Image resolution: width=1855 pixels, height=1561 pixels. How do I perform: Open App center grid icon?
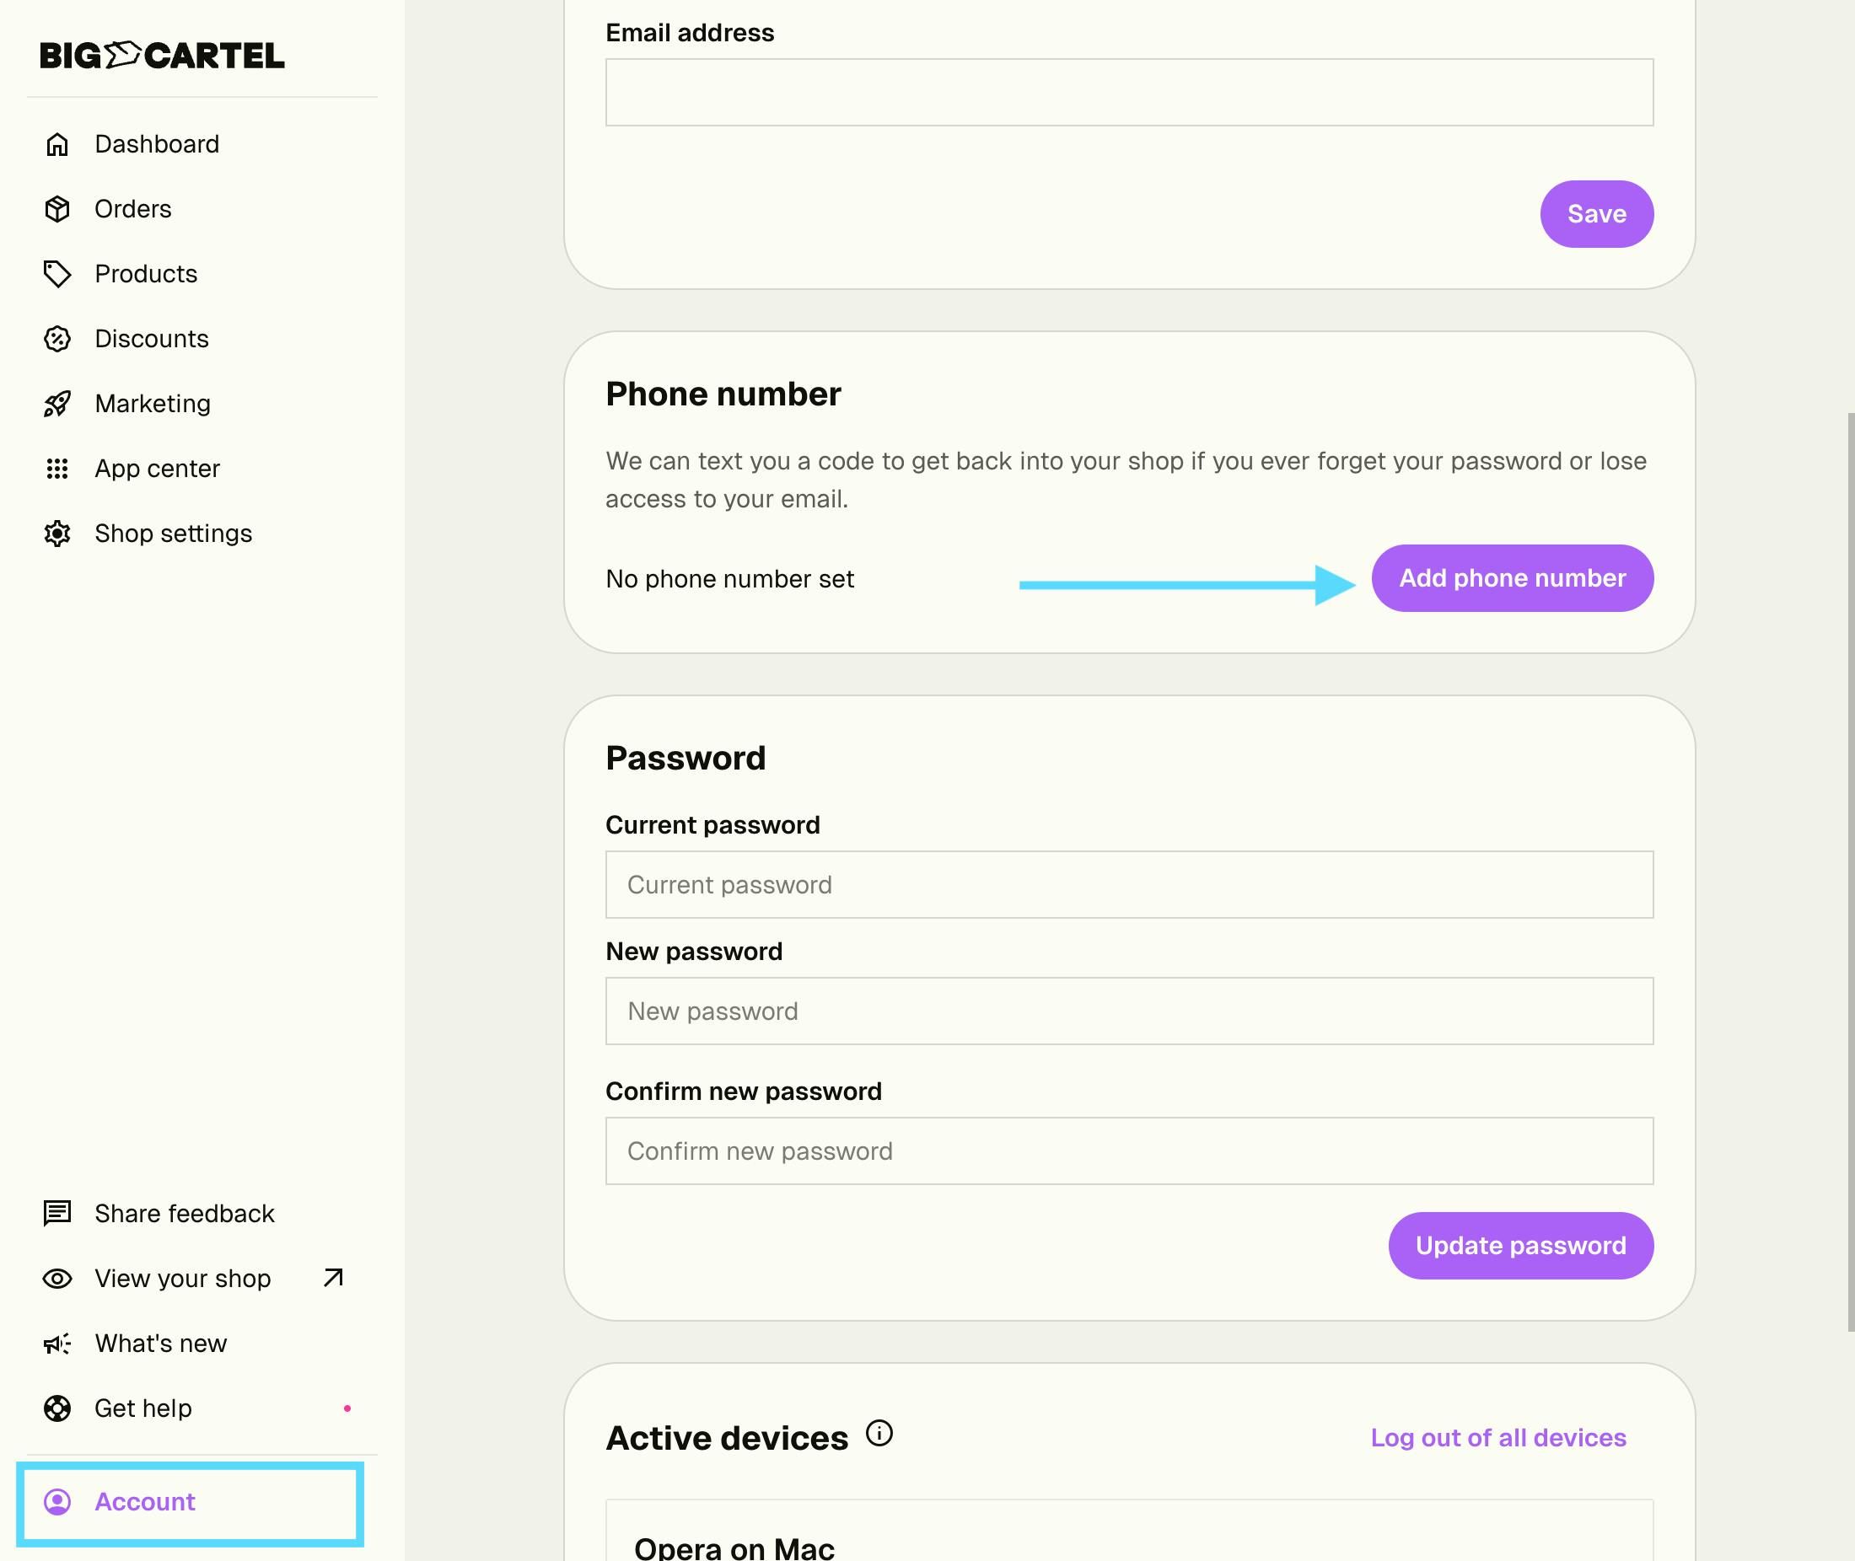(57, 469)
